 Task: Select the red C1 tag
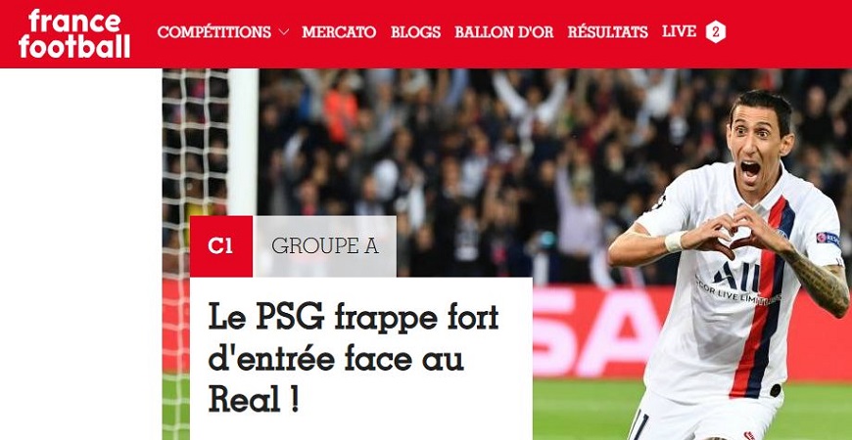pos(221,246)
